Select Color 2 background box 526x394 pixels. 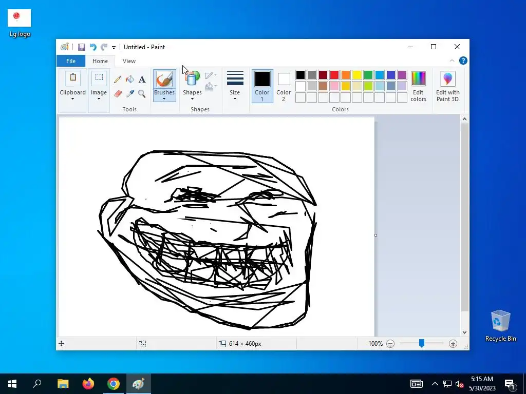[x=284, y=86]
